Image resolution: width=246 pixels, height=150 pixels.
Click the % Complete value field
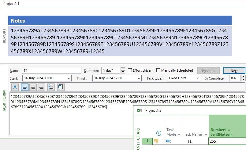tap(235, 78)
